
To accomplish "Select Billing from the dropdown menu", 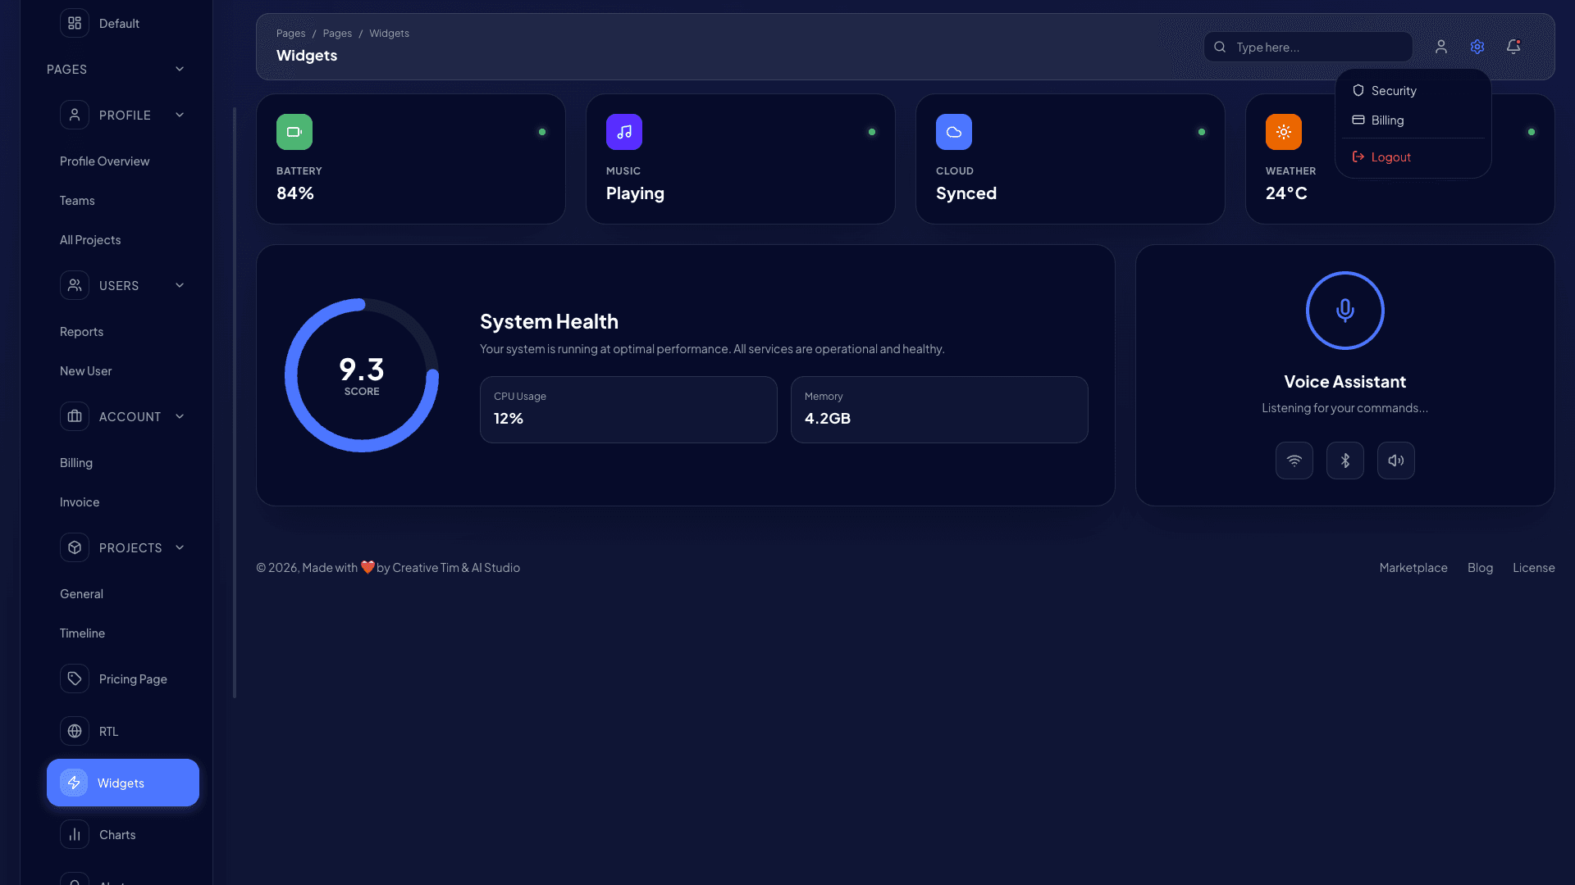I will click(1387, 120).
